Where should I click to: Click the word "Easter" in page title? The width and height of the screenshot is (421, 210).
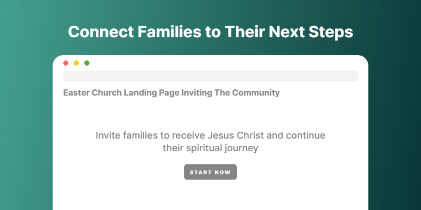(x=76, y=93)
